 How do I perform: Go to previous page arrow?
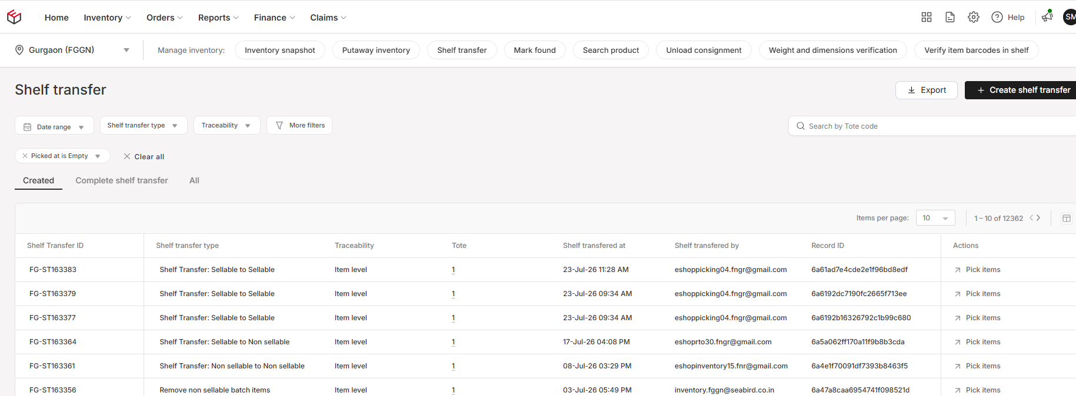pyautogui.click(x=1031, y=217)
